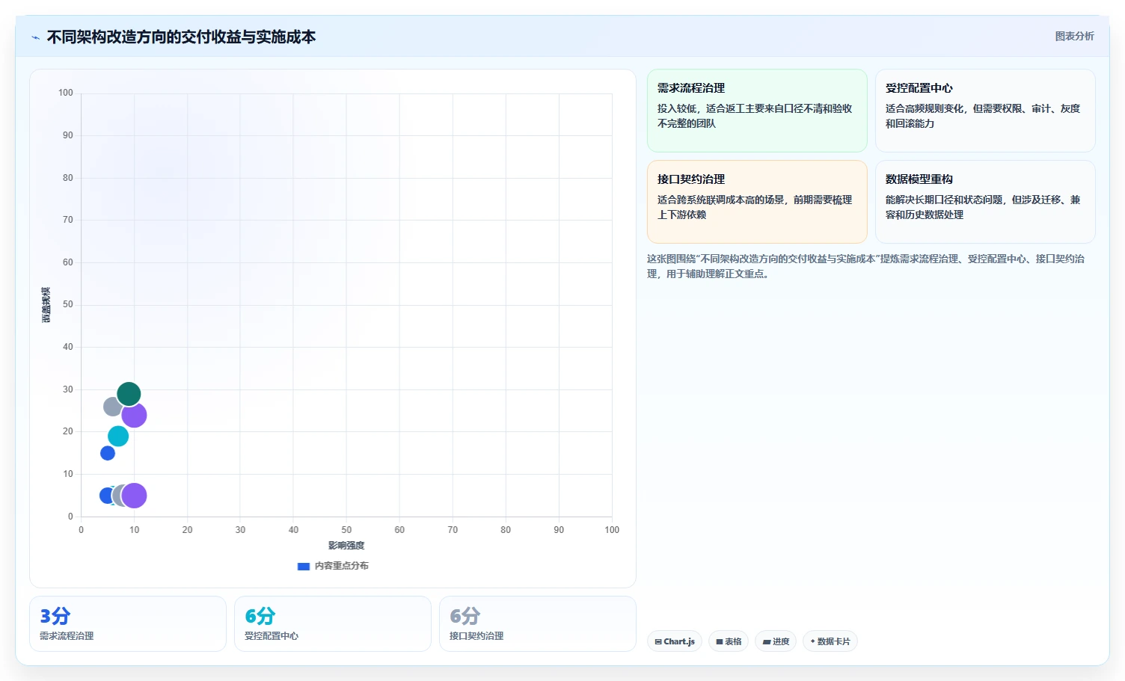Viewport: 1125px width, 681px height.
Task: Click the chart summary paragraph text
Action: coord(866,266)
